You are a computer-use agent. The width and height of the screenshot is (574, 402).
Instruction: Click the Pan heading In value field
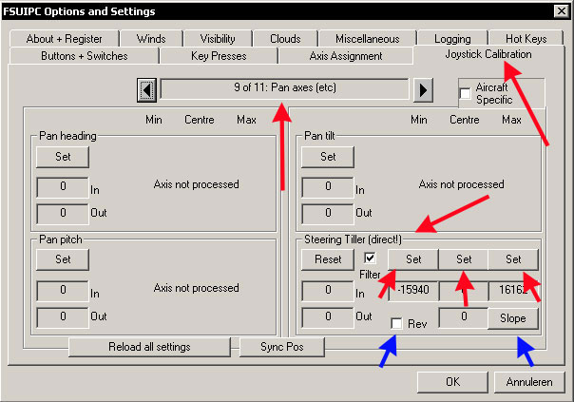63,186
